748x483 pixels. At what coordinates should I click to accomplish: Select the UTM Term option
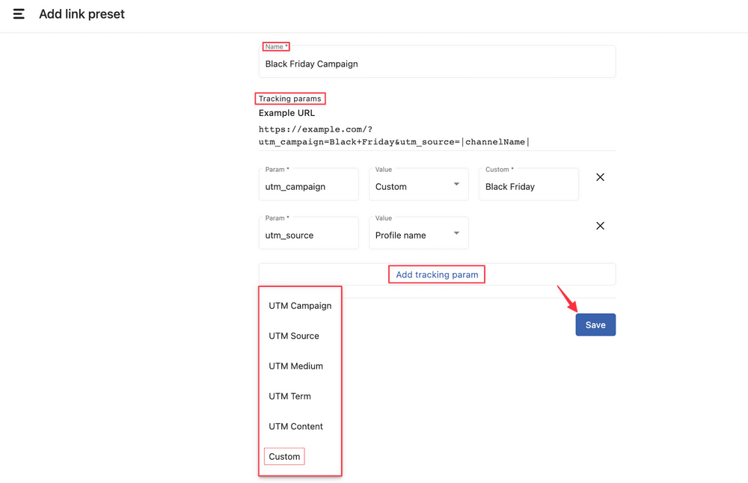point(289,396)
